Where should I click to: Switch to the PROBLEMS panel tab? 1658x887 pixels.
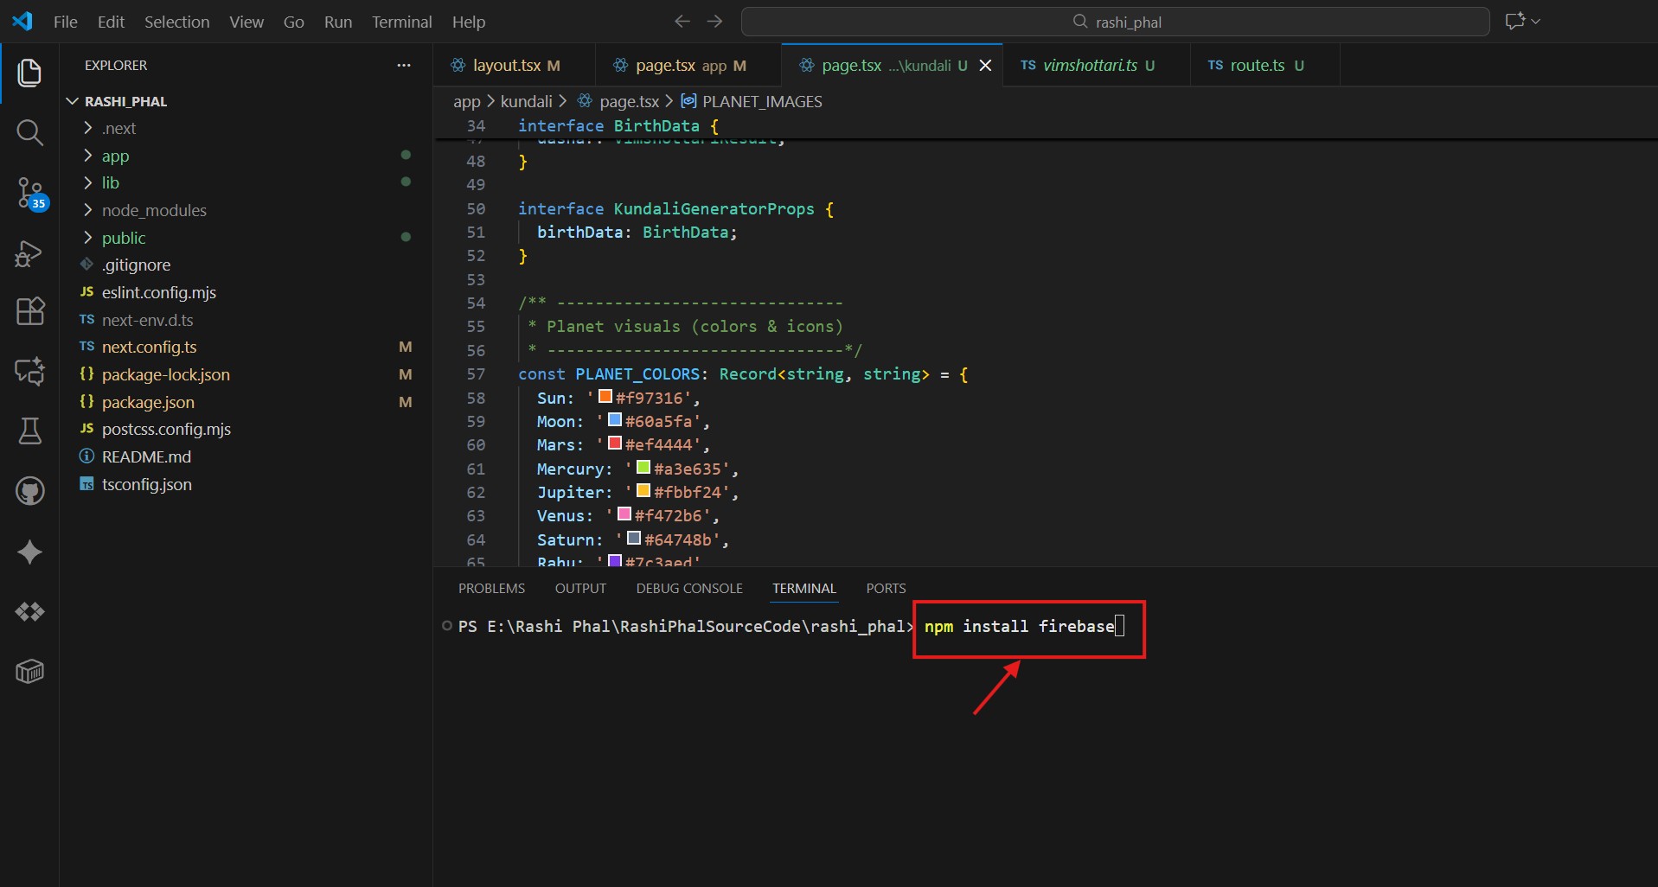pyautogui.click(x=491, y=588)
